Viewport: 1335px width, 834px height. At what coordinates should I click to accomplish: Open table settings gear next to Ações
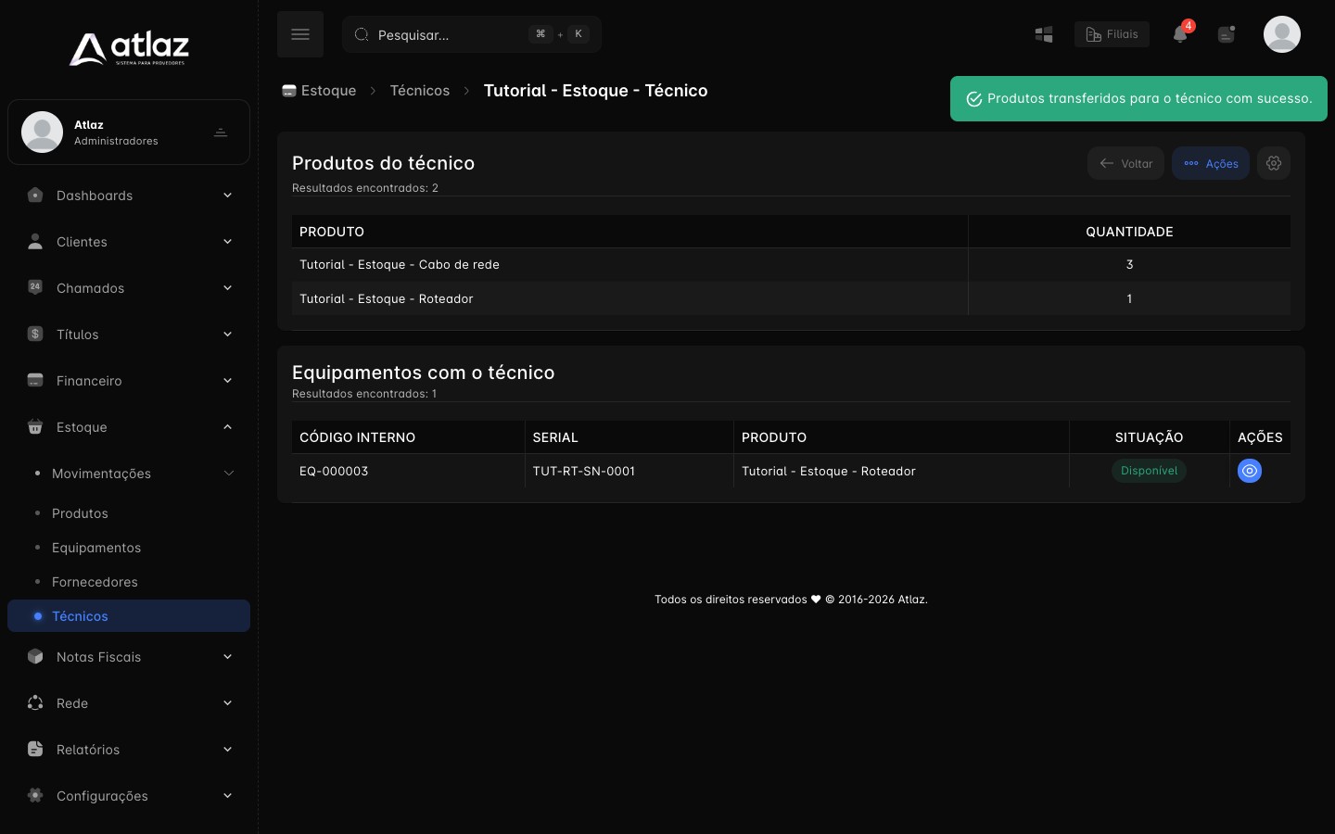(1274, 163)
